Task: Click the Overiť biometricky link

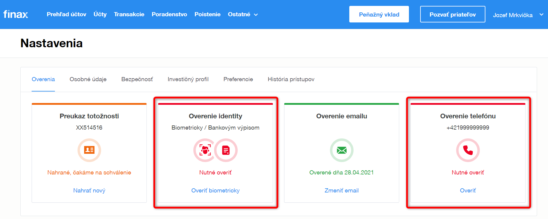Action: click(x=215, y=191)
